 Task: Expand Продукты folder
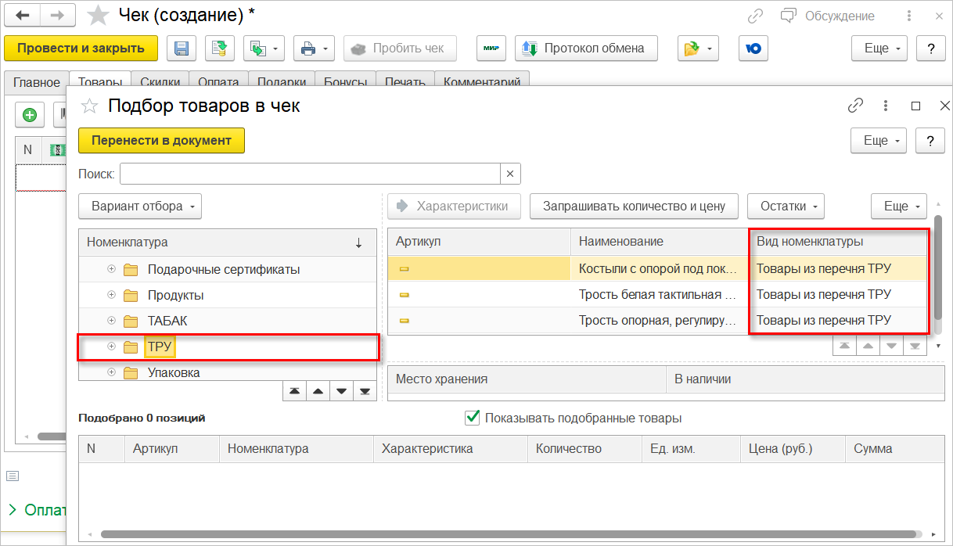(111, 295)
